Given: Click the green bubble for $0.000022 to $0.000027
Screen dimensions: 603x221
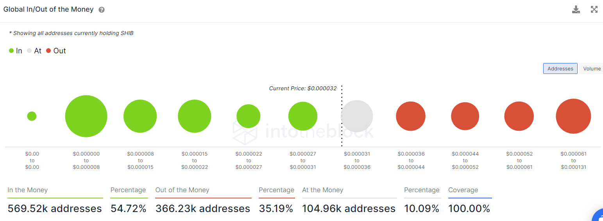Looking at the screenshot, I should pyautogui.click(x=248, y=116).
